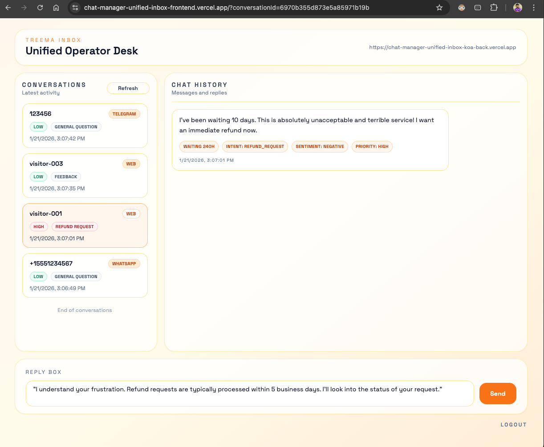Open the browser extensions puzzle icon
The image size is (544, 447).
494,8
